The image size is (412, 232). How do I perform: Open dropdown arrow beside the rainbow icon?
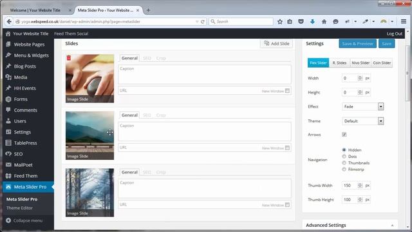tap(392, 21)
